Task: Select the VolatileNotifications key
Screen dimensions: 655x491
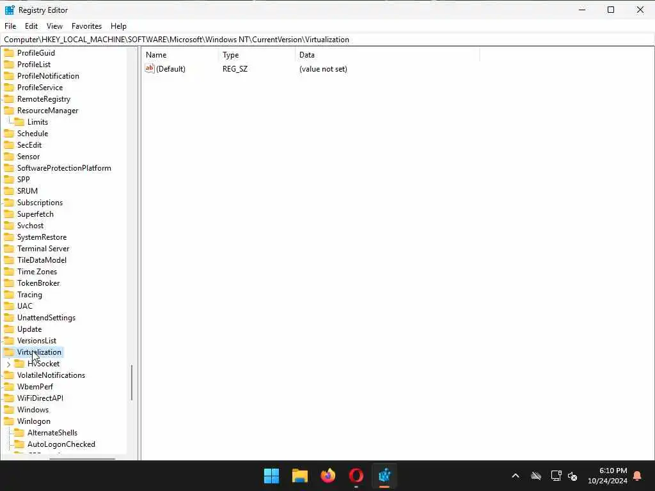Action: (x=51, y=375)
